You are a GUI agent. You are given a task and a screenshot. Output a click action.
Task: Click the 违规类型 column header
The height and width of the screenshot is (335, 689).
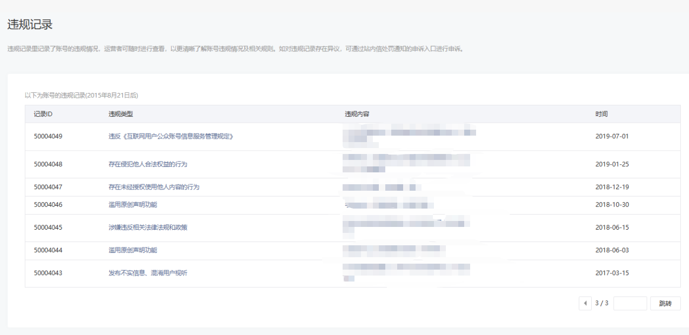[x=121, y=114]
